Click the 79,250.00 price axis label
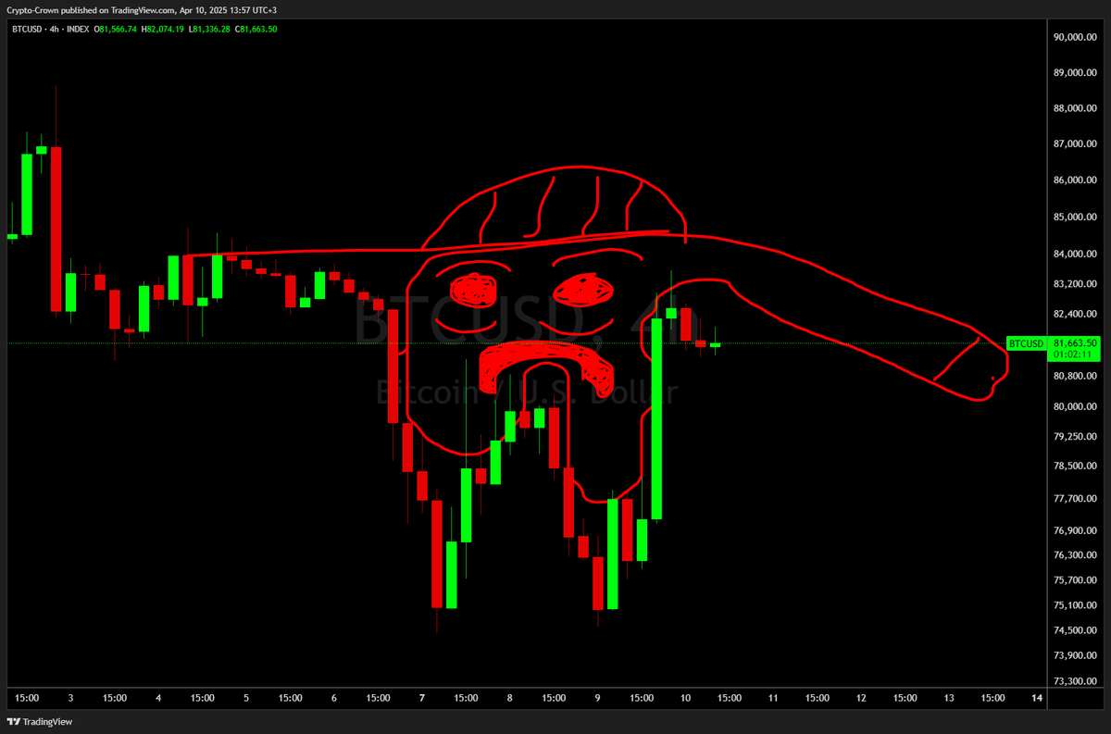This screenshot has height=734, width=1111. pyautogui.click(x=1075, y=436)
